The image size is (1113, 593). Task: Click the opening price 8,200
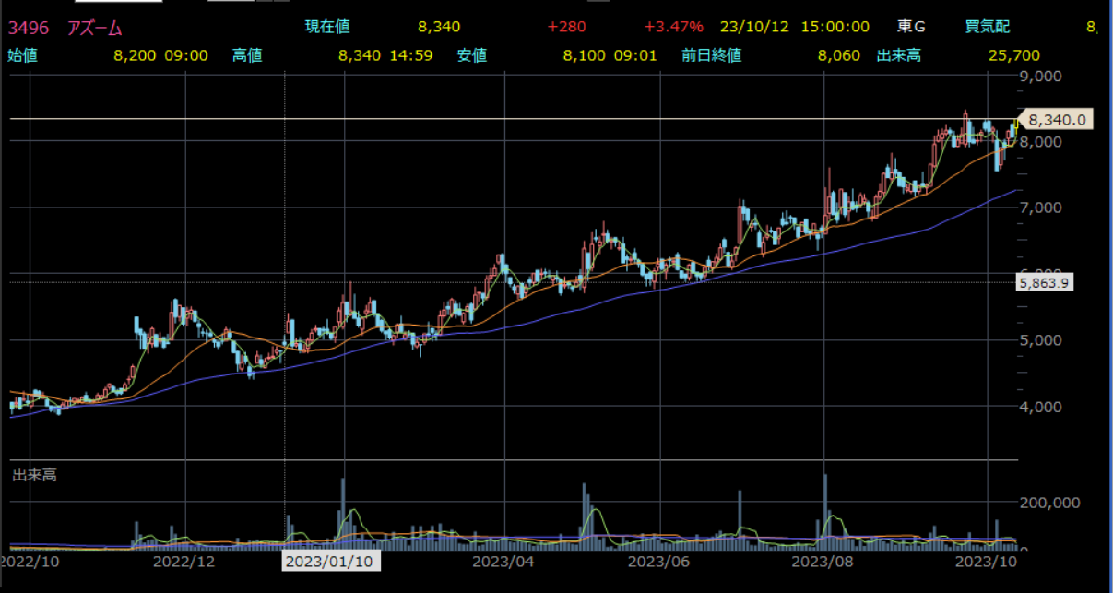point(134,55)
